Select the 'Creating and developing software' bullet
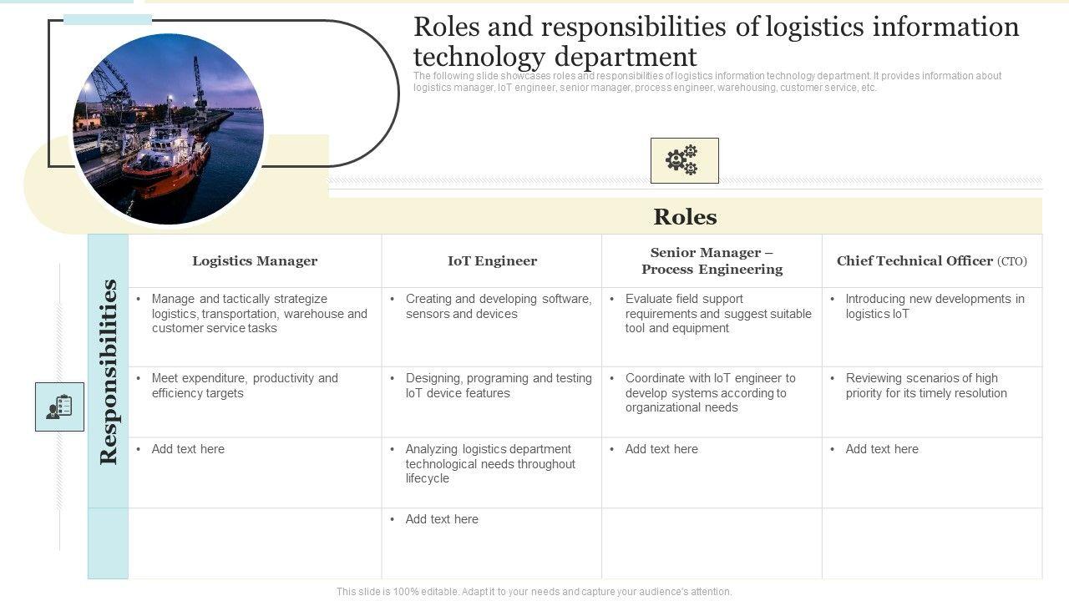 pyautogui.click(x=498, y=306)
